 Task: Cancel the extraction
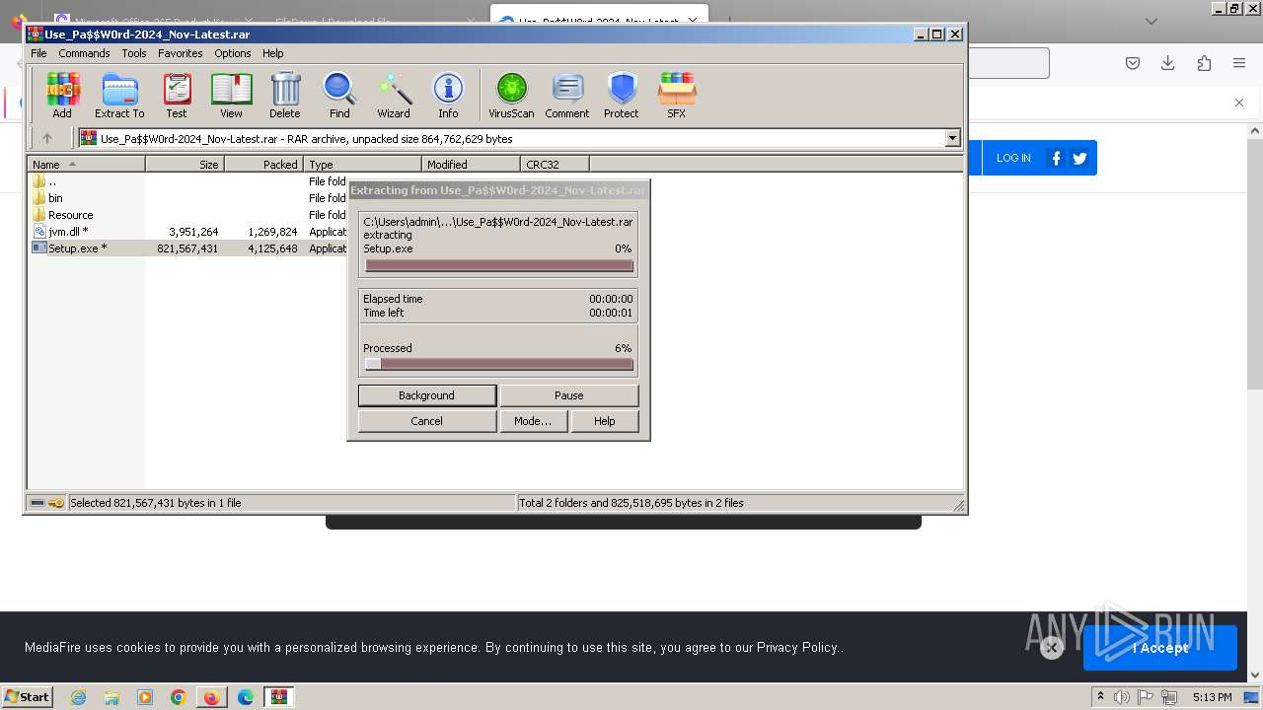pos(426,421)
